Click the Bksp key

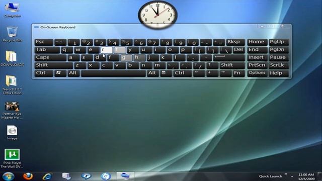(x=235, y=42)
